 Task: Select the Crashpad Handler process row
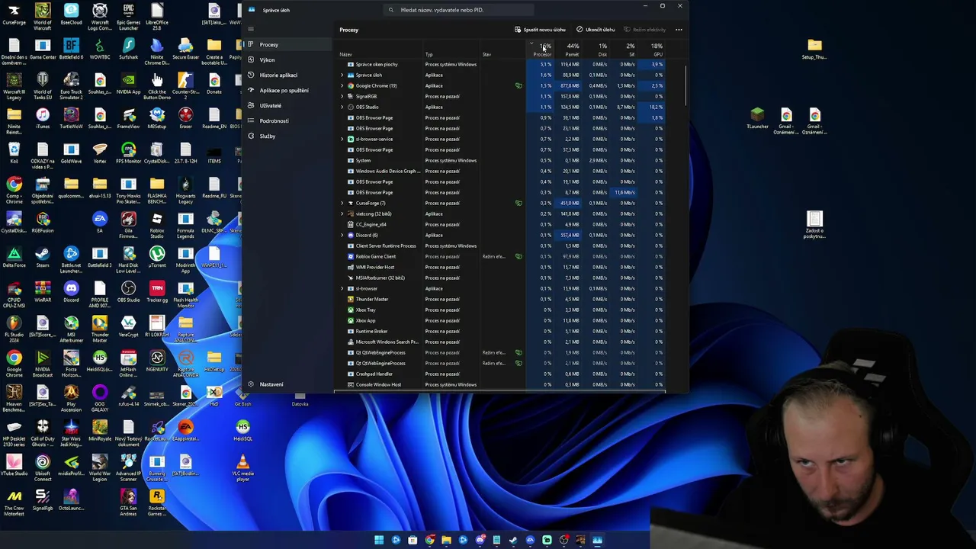[x=500, y=374]
